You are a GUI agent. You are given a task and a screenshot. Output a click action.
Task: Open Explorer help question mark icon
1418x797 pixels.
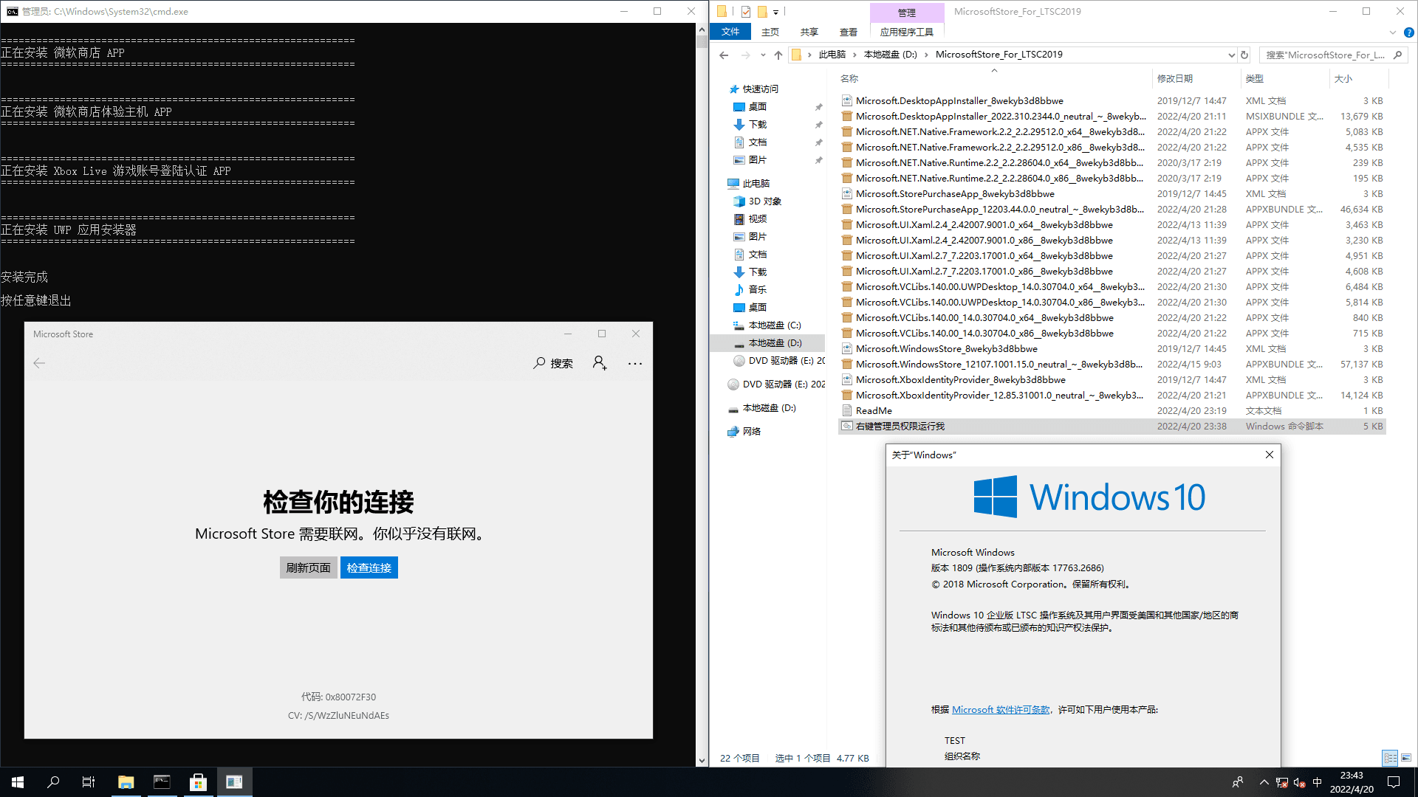1408,32
